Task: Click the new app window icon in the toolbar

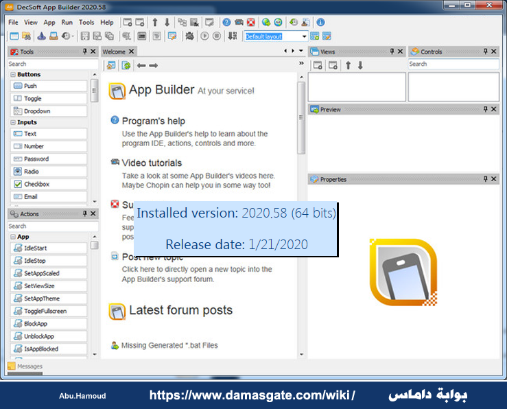Action: pyautogui.click(x=14, y=36)
